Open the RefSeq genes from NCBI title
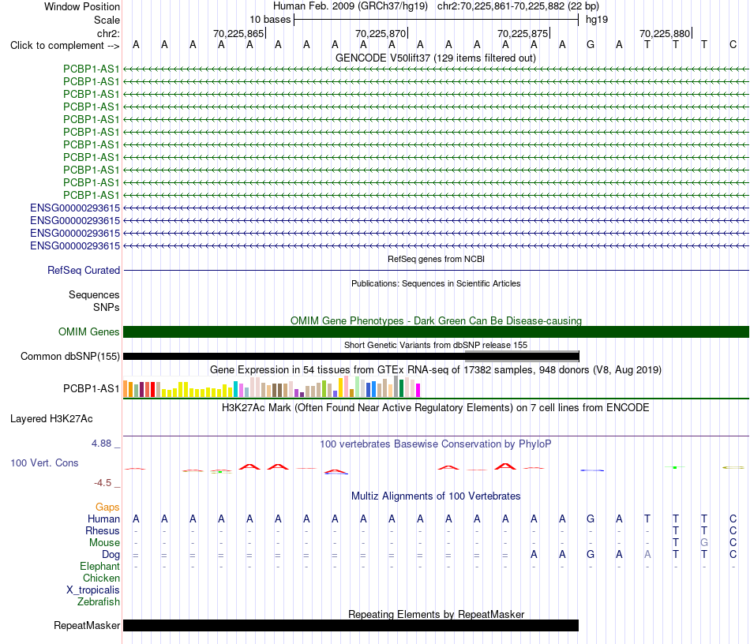The image size is (750, 644). click(436, 259)
